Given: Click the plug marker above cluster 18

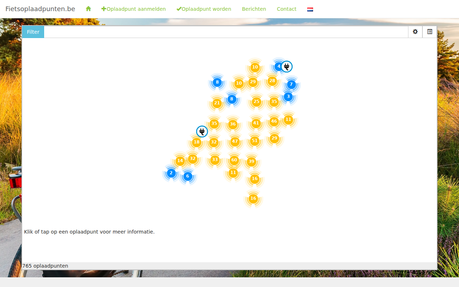Looking at the screenshot, I should [x=202, y=131].
